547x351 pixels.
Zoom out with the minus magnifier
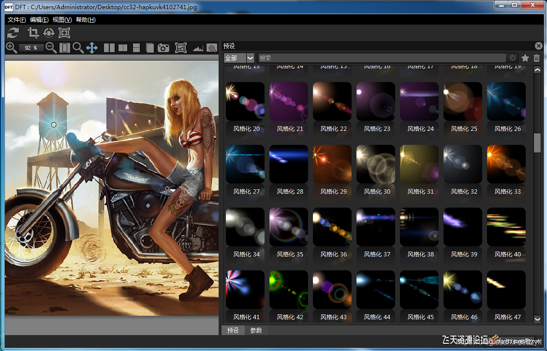pos(51,48)
